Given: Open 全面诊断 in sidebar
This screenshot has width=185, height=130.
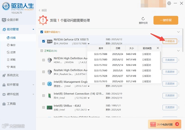Looking at the screenshot, I should 18,20.
